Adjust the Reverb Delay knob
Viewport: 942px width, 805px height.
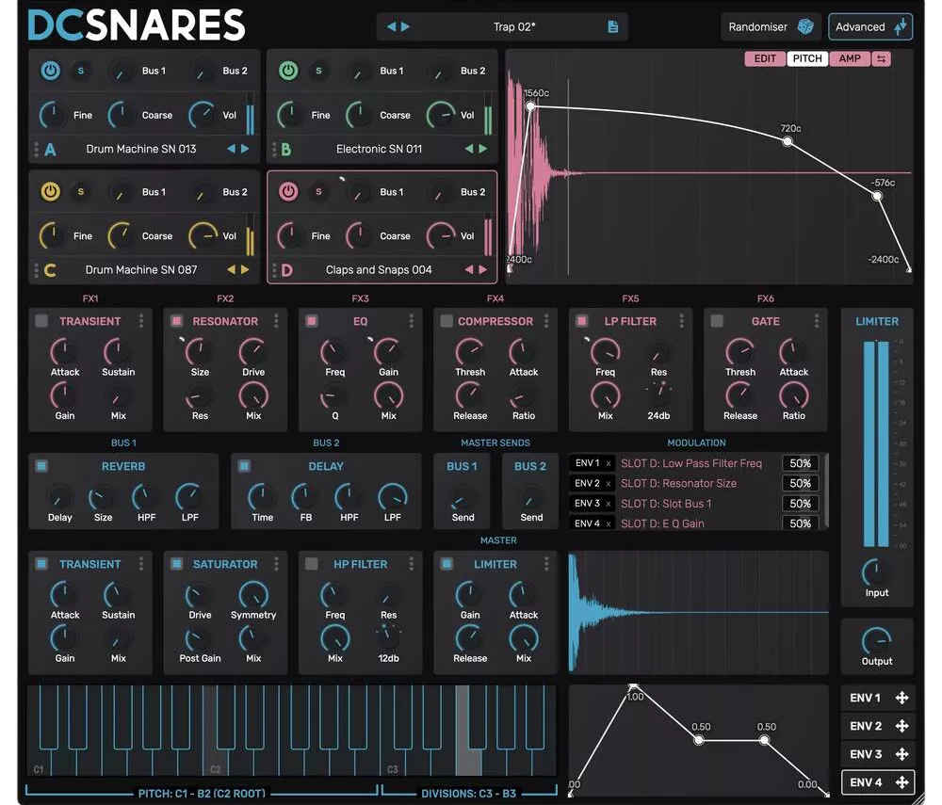[58, 494]
